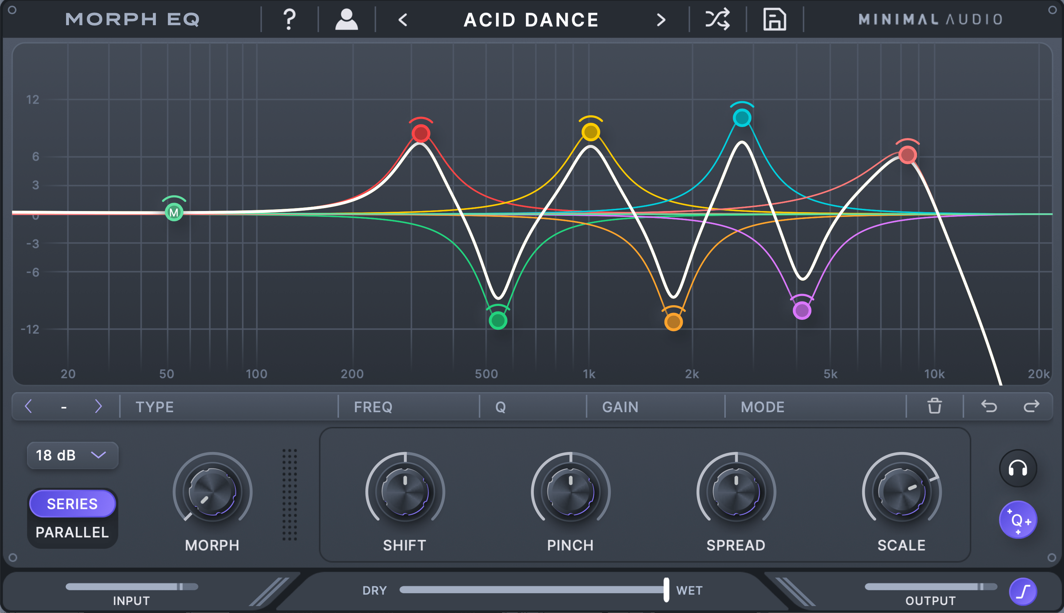This screenshot has width=1064, height=613.
Task: Go to previous preset arrow
Action: 402,19
